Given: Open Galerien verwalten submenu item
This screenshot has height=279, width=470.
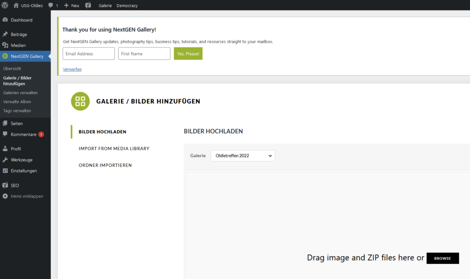Looking at the screenshot, I should point(20,93).
